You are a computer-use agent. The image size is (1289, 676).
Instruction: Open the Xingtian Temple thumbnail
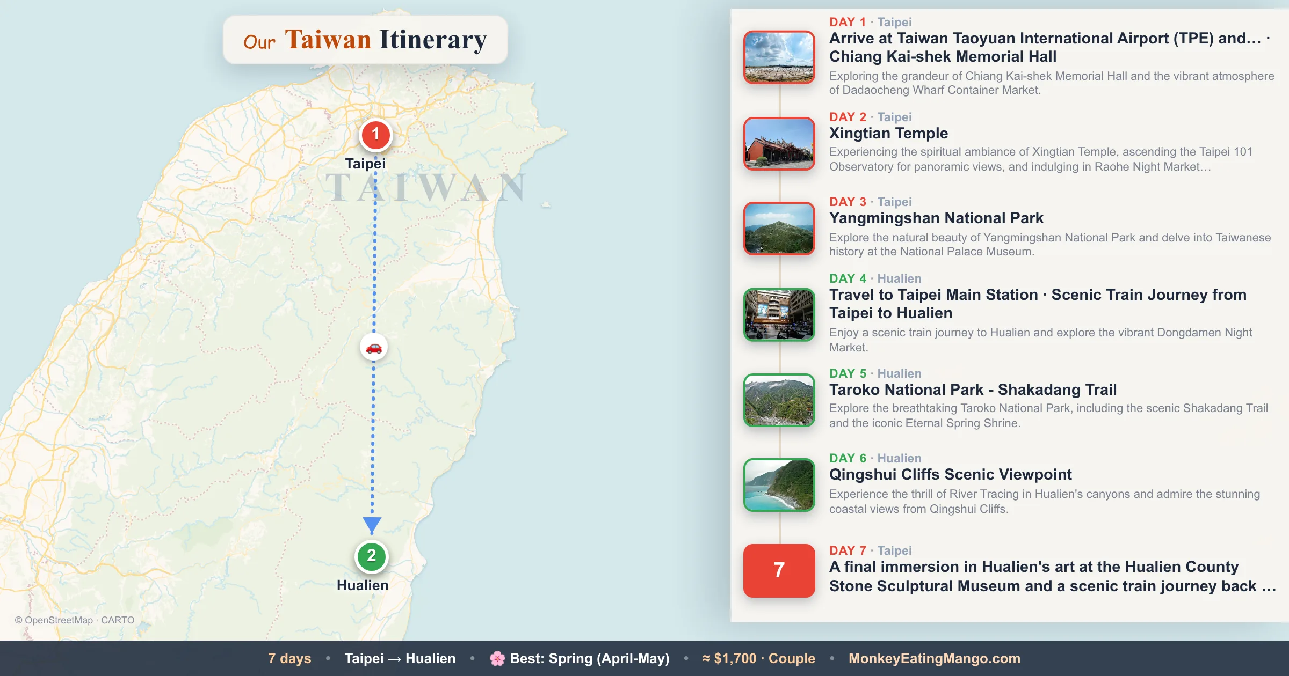[779, 144]
